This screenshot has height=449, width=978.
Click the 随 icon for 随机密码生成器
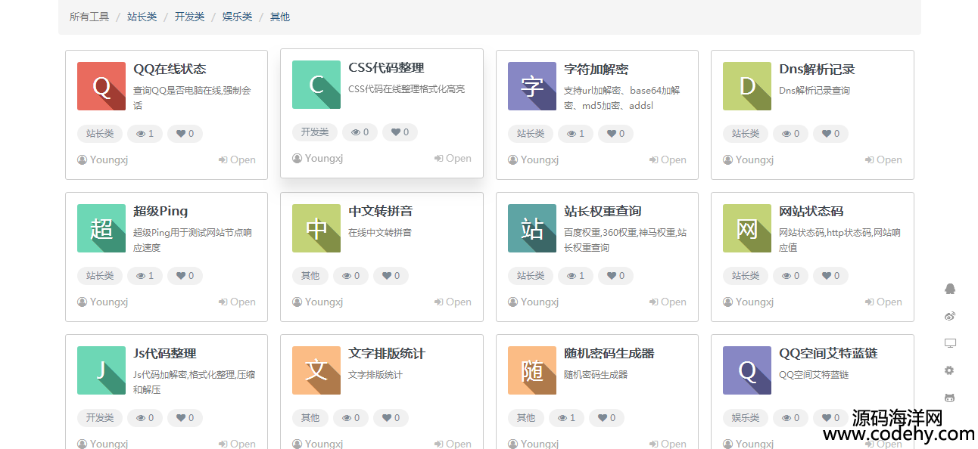532,370
